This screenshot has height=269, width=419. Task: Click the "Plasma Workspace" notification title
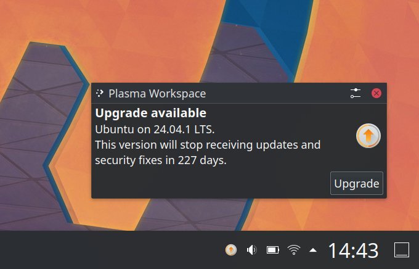(157, 94)
